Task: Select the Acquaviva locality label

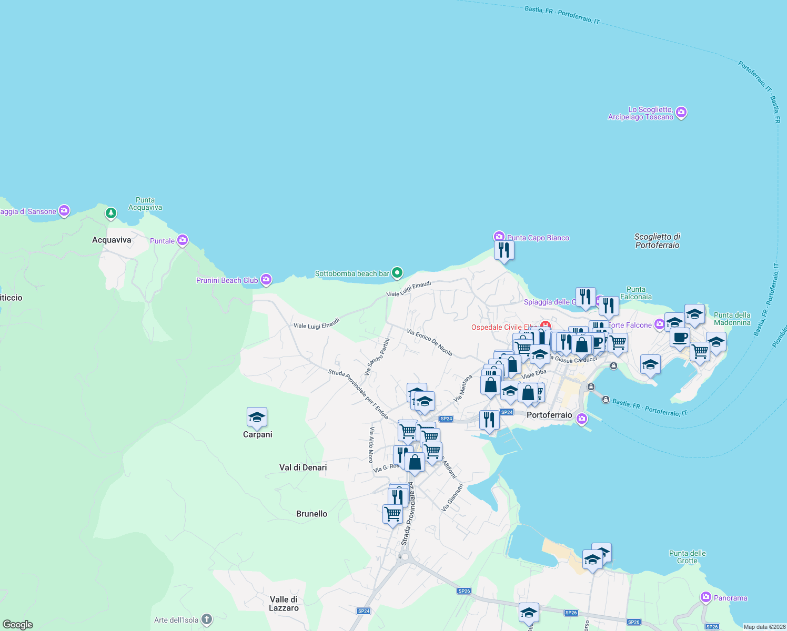Action: 112,240
